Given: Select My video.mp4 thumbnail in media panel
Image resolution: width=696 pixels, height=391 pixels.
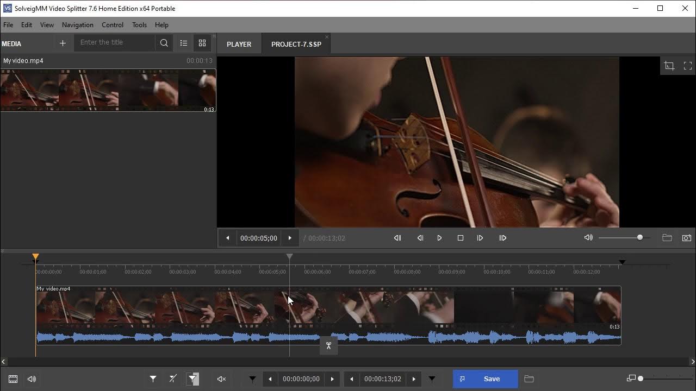Looking at the screenshot, I should (x=108, y=90).
